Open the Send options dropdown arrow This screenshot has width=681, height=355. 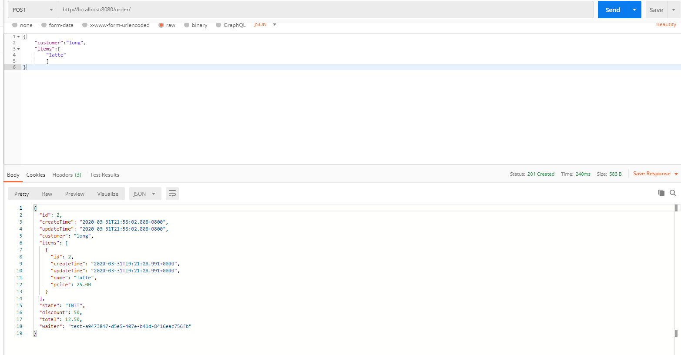[x=634, y=10]
